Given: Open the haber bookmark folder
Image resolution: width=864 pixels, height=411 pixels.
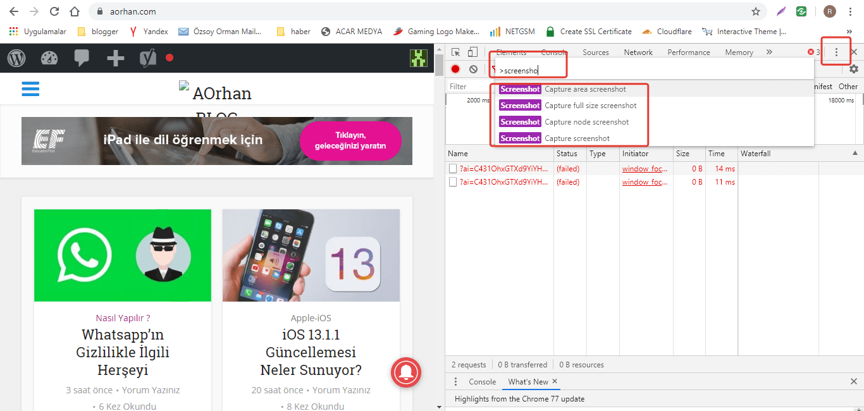Looking at the screenshot, I should coord(293,32).
